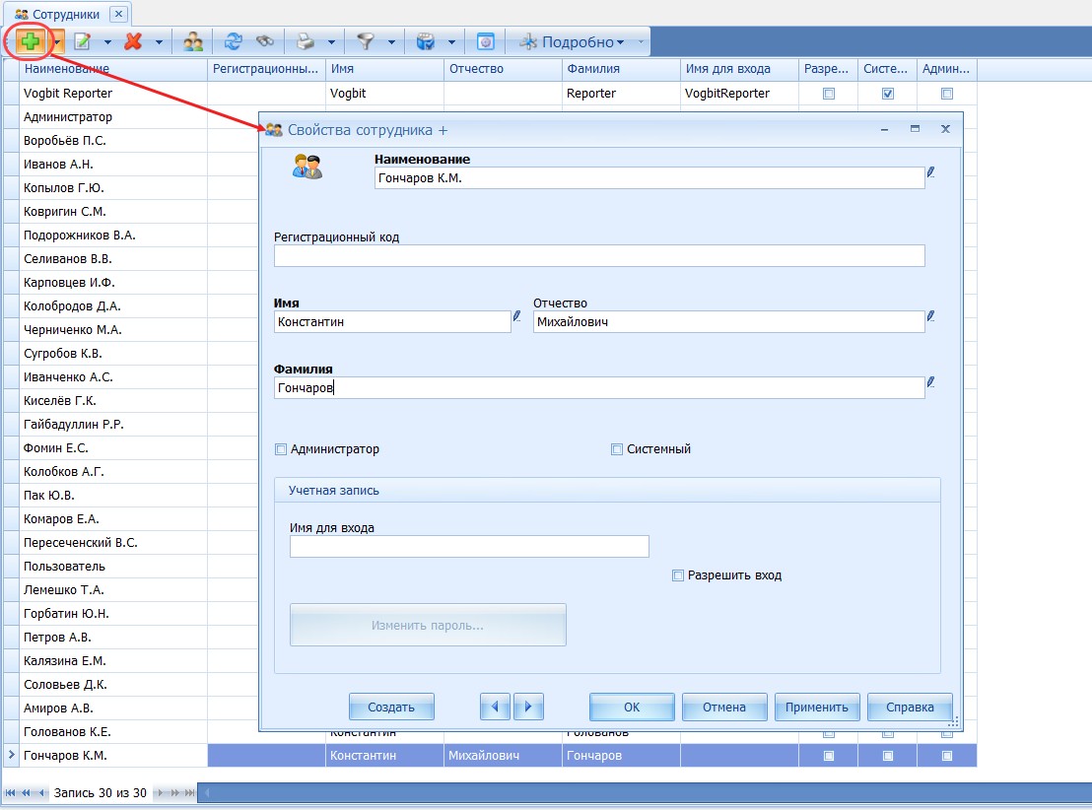Image resolution: width=1092 pixels, height=810 pixels.
Task: Click the Фамилия column header
Action: (621, 69)
